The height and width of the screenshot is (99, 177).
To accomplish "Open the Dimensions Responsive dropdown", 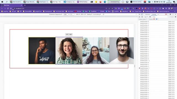I will point(56,14).
